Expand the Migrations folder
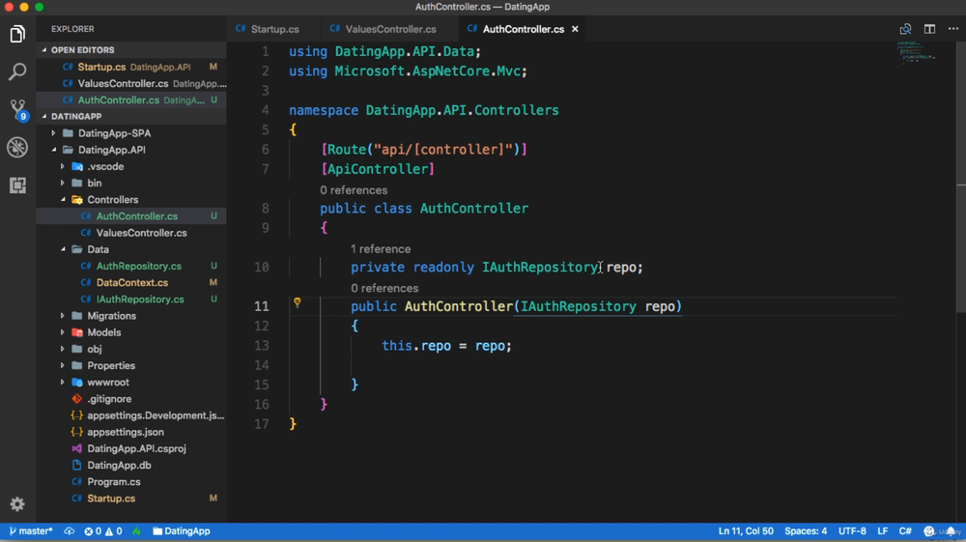966x542 pixels. click(x=131, y=315)
